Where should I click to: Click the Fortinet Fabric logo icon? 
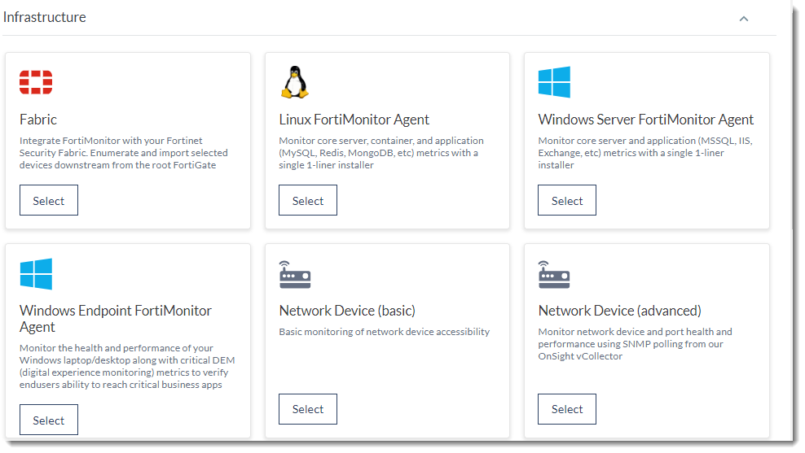(x=36, y=82)
